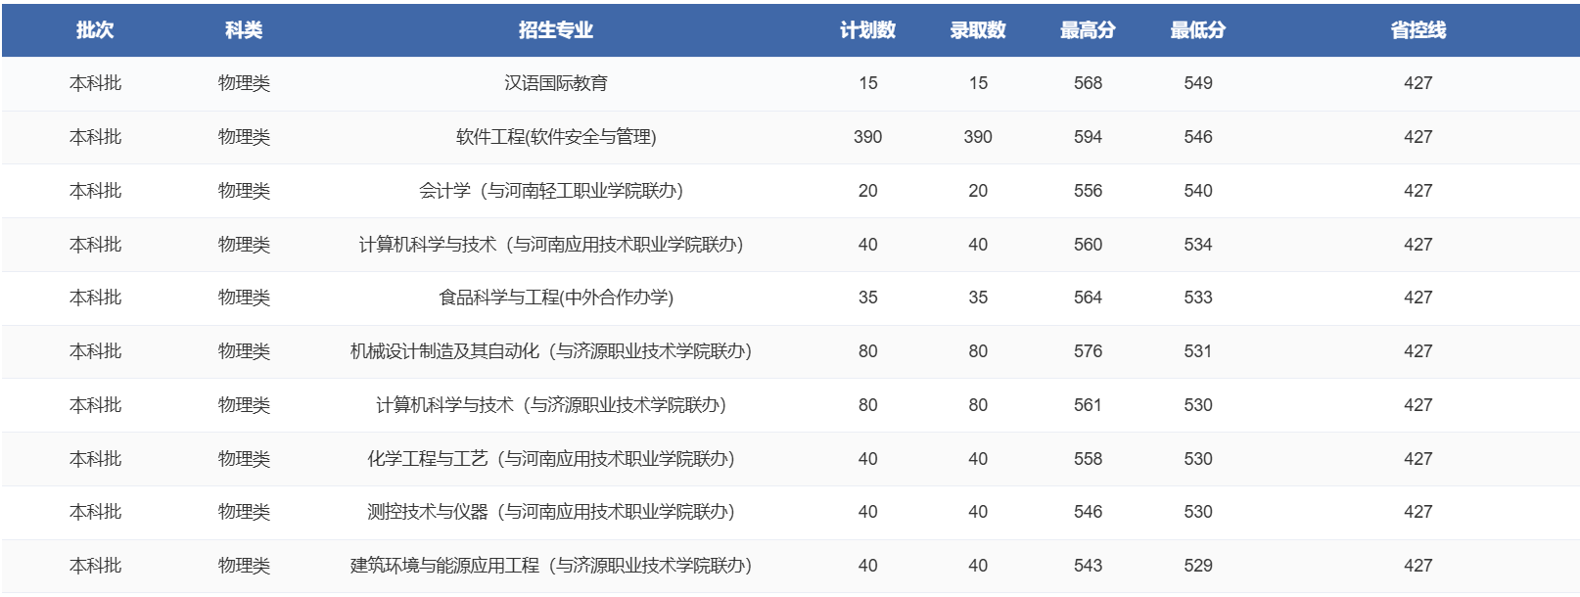
Task: Click highest score 564 for 食品科学与工程
Action: pos(1088,298)
